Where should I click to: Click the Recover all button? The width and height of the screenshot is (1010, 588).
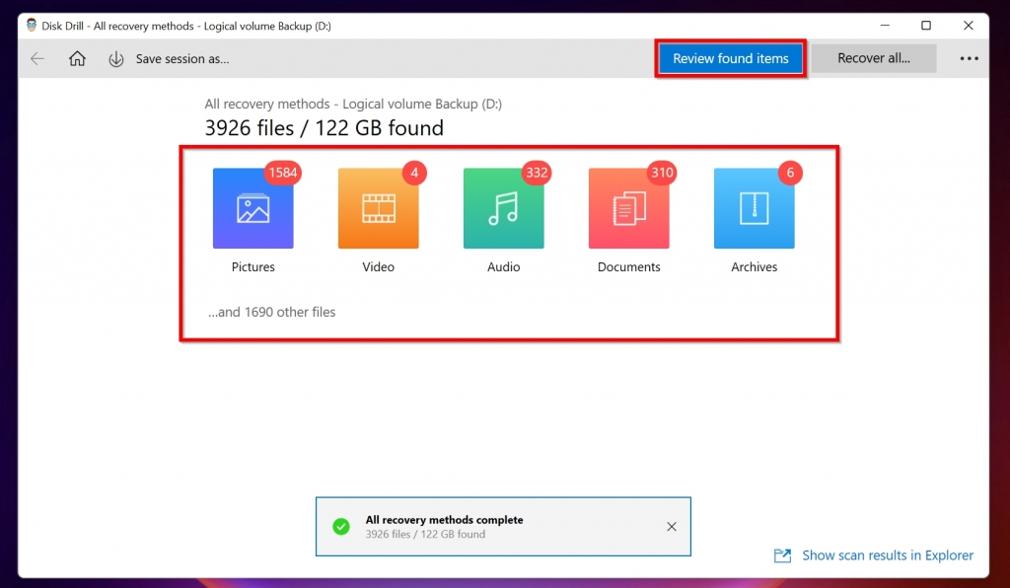(874, 58)
